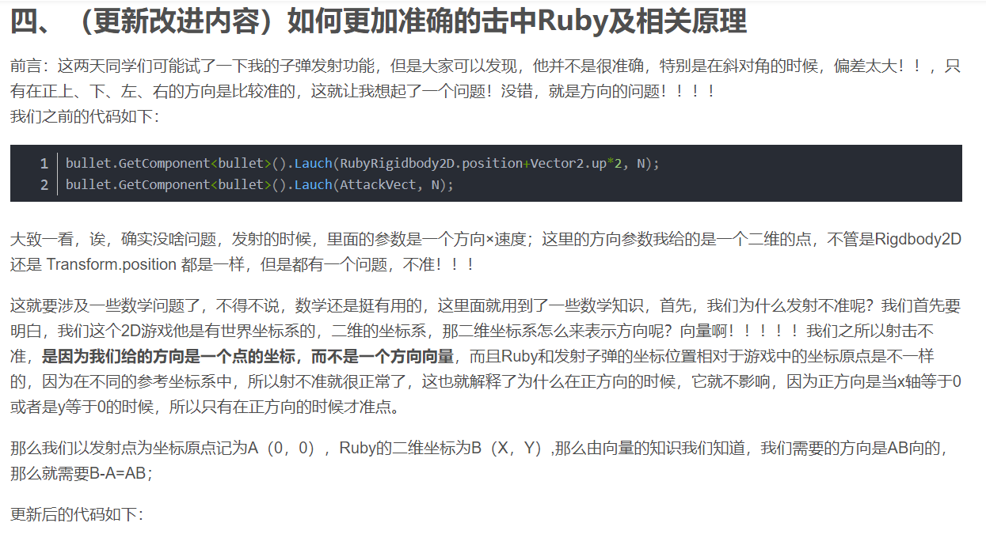The height and width of the screenshot is (538, 986).
Task: Click the line '我们之前的代码如下：'
Action: point(85,117)
